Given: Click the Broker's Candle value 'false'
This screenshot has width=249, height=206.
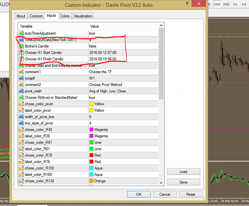Looking at the screenshot, I should [92, 46].
